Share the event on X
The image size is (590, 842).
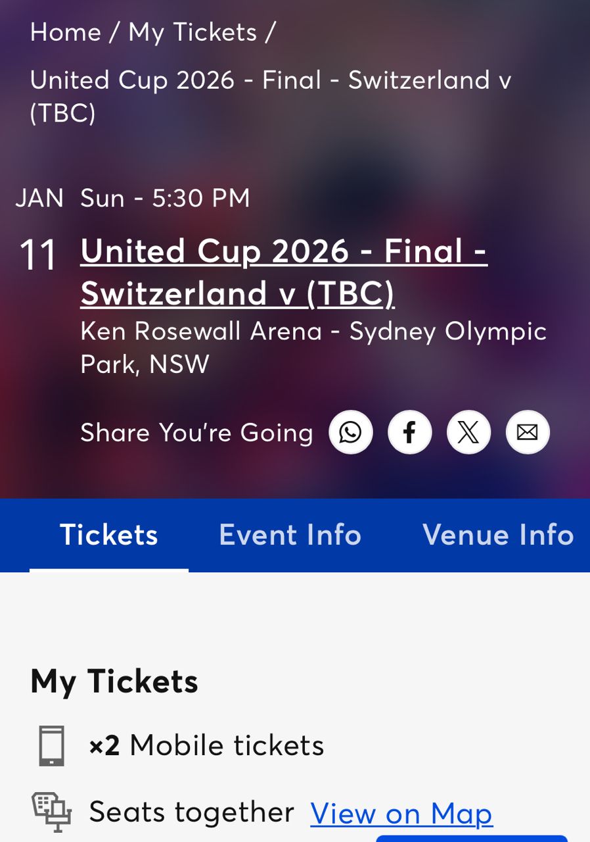coord(468,432)
